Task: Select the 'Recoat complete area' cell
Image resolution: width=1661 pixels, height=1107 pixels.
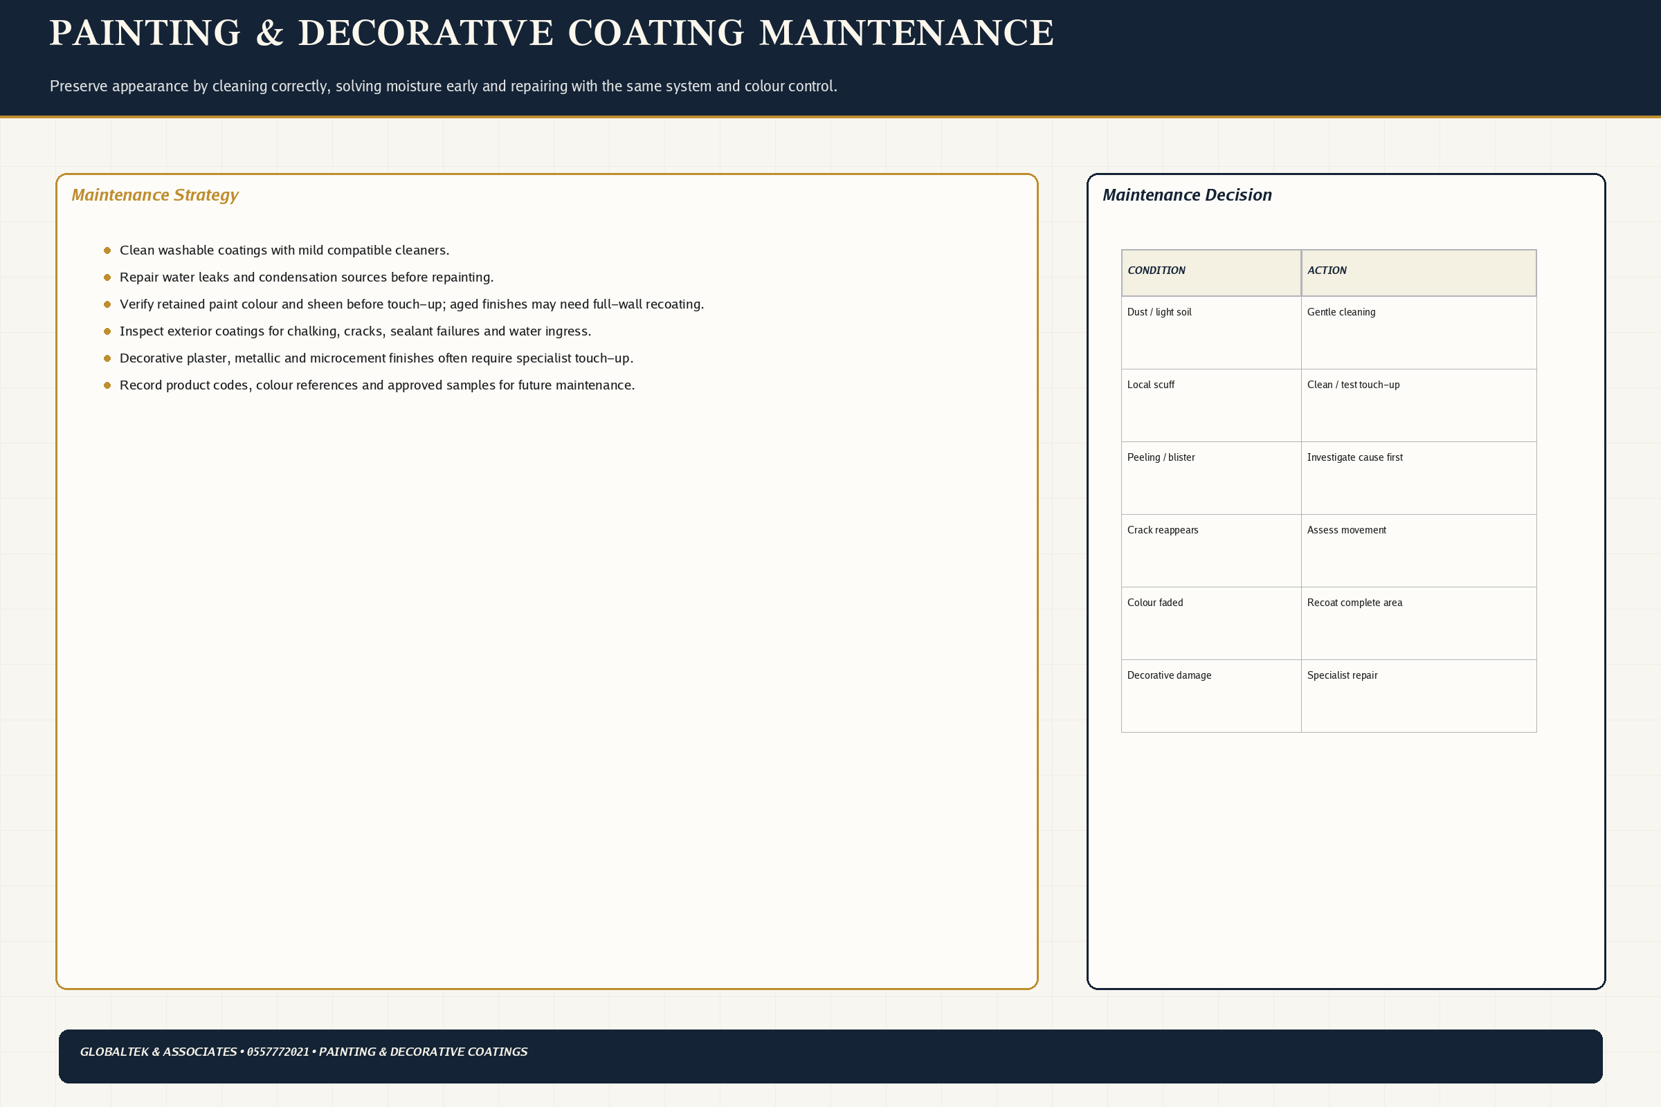Action: (1419, 623)
